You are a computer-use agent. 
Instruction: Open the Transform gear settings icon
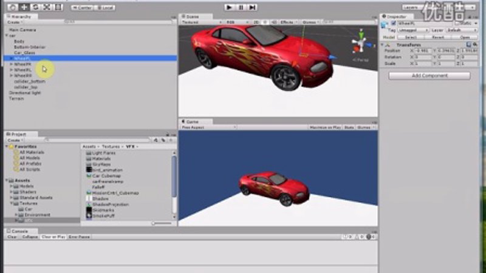pos(475,45)
